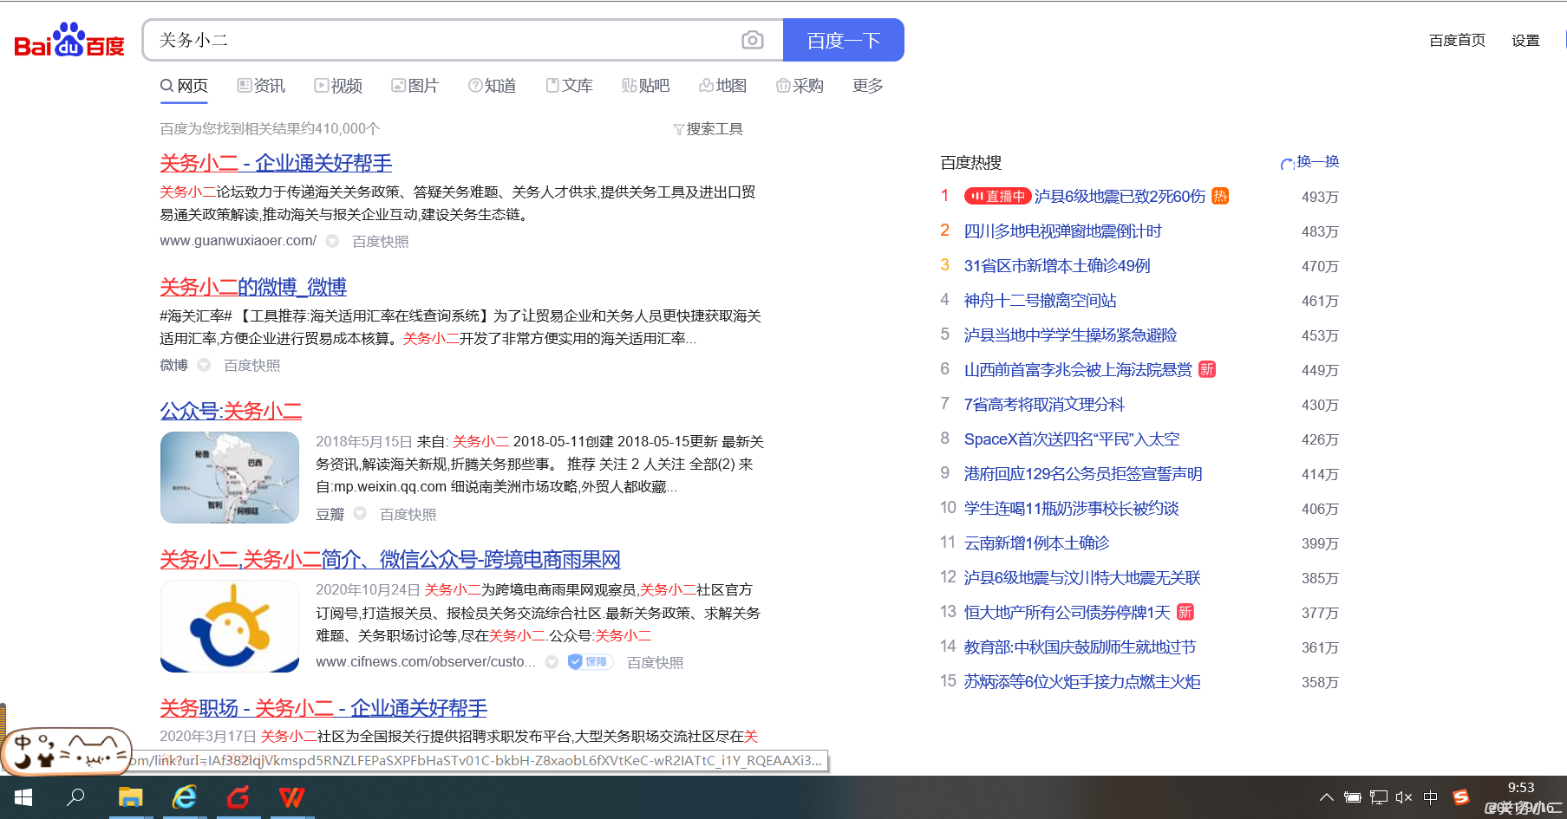This screenshot has width=1567, height=819.
Task: Open result 公众号:关务小二
Action: (x=231, y=411)
